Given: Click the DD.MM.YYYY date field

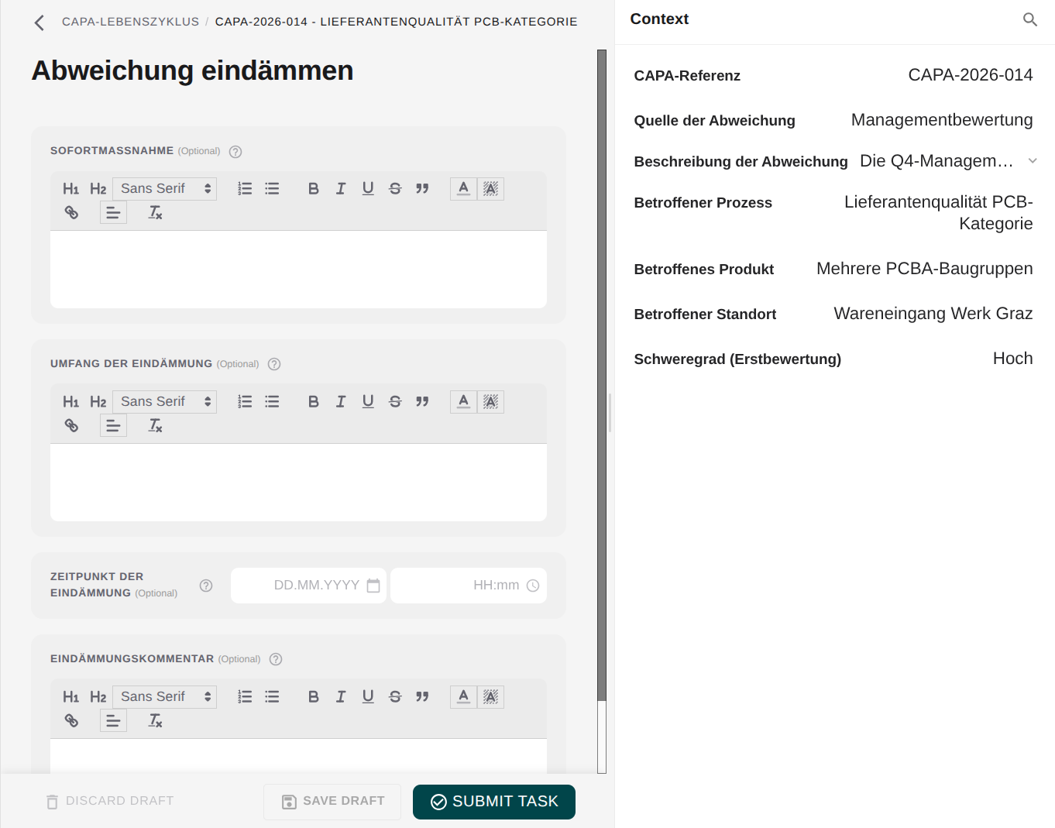Looking at the screenshot, I should (308, 586).
